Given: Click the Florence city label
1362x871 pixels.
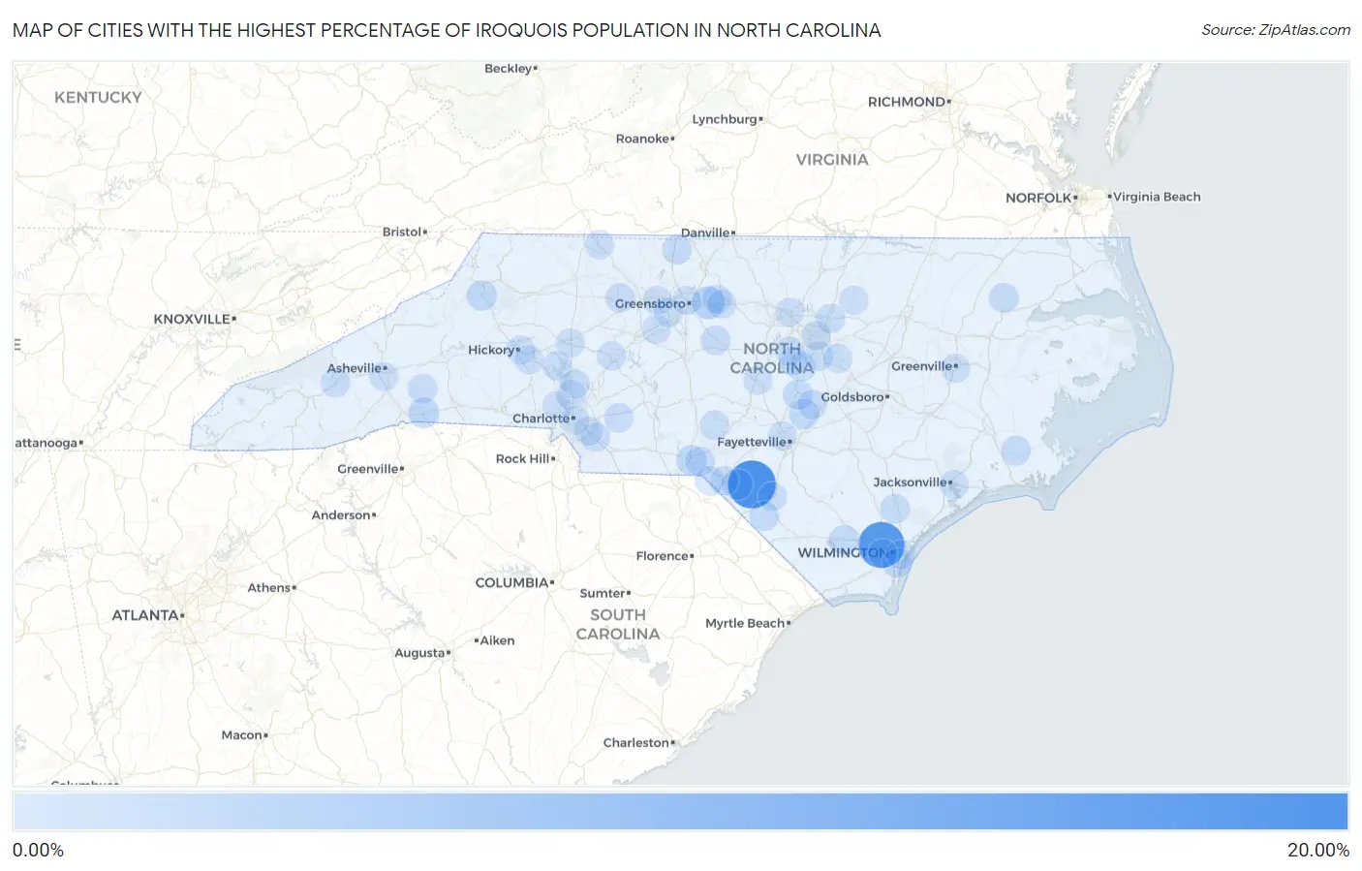Looking at the screenshot, I should (x=663, y=555).
